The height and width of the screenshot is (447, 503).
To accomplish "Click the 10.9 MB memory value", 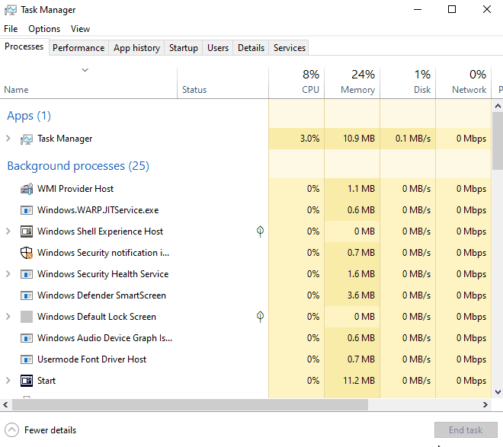I will pyautogui.click(x=359, y=139).
